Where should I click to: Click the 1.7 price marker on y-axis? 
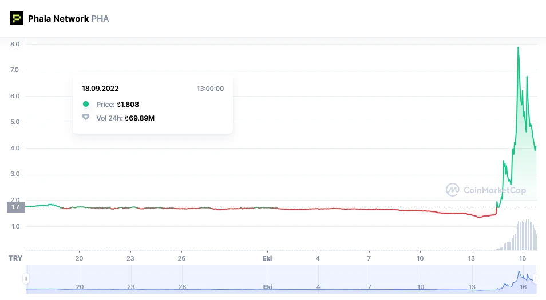point(15,207)
